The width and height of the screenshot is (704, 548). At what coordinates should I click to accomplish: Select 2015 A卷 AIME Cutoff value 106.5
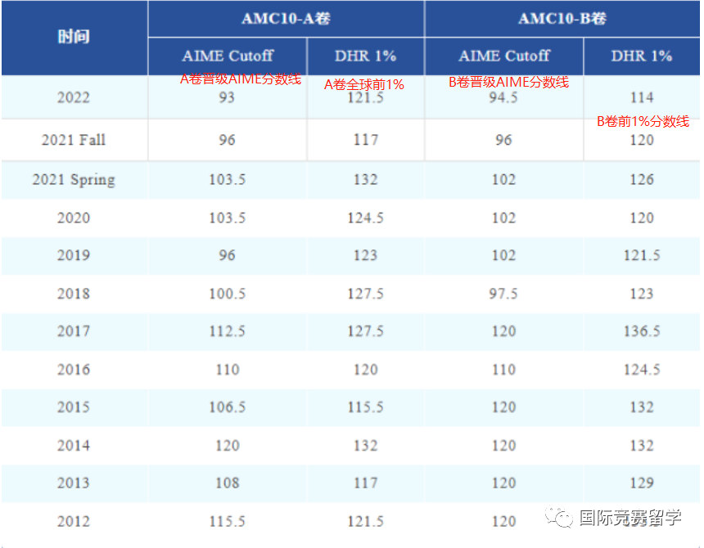click(x=228, y=407)
